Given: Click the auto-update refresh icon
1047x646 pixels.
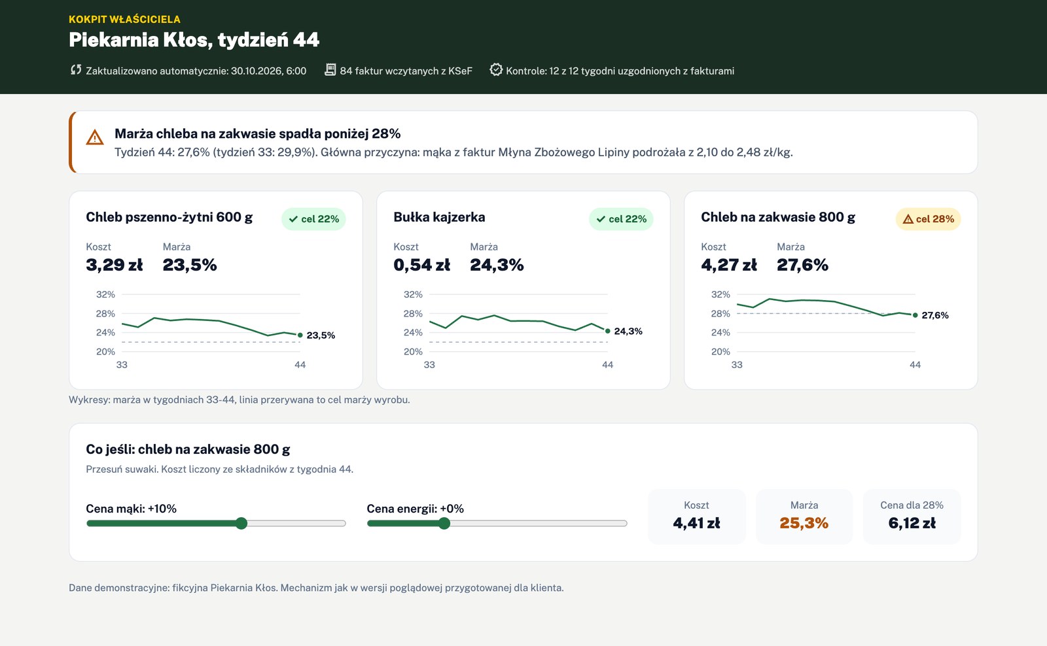Looking at the screenshot, I should click(x=76, y=70).
